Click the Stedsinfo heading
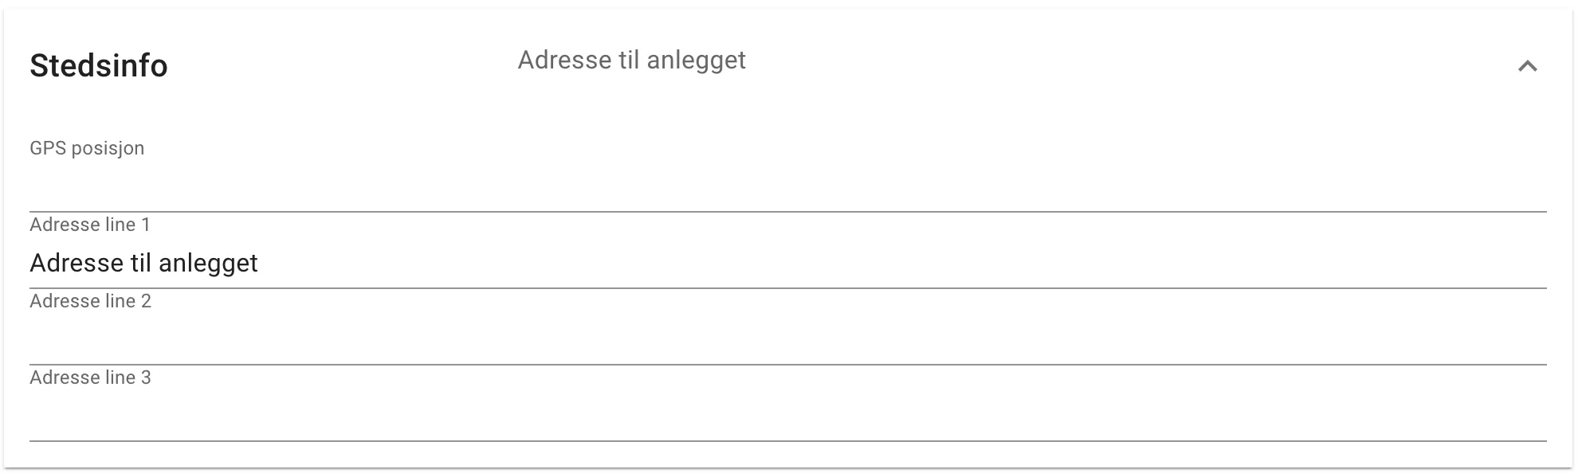This screenshot has height=473, width=1578. coord(99,66)
